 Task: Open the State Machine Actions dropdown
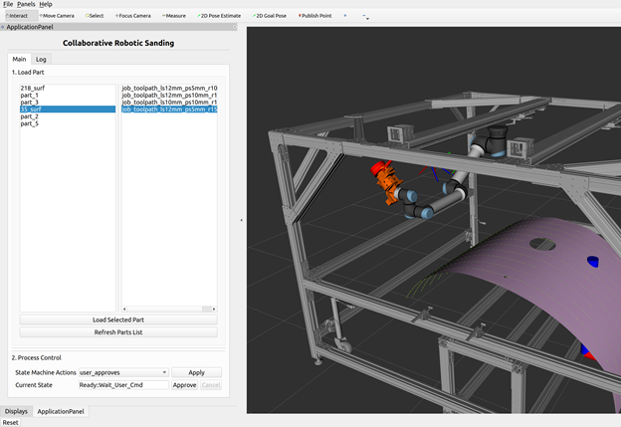coord(123,372)
